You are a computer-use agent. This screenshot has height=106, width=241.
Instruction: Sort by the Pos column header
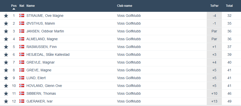14,6
